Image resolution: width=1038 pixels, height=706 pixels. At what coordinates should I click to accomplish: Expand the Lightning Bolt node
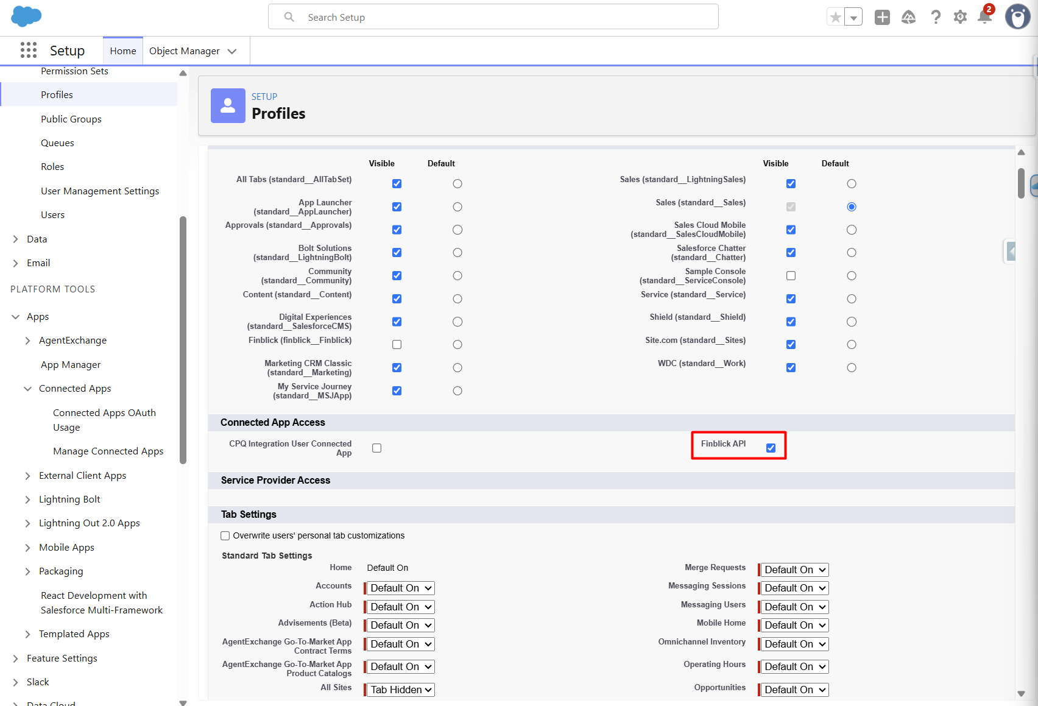27,499
